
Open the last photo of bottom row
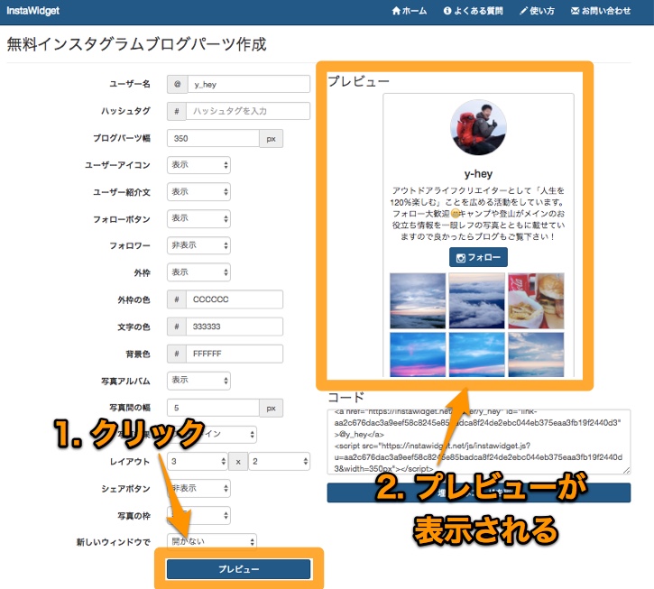click(x=536, y=354)
